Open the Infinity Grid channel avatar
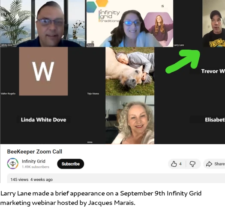This screenshot has height=207, width=225. (13, 163)
